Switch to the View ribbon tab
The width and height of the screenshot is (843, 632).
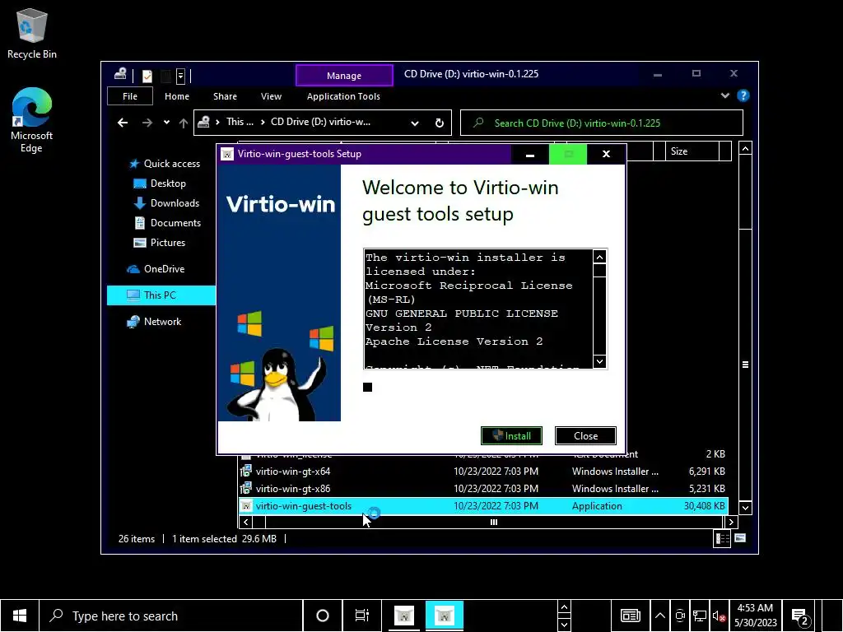click(271, 96)
